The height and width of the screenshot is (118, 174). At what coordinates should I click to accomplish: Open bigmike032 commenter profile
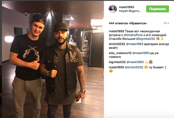tap(117, 62)
